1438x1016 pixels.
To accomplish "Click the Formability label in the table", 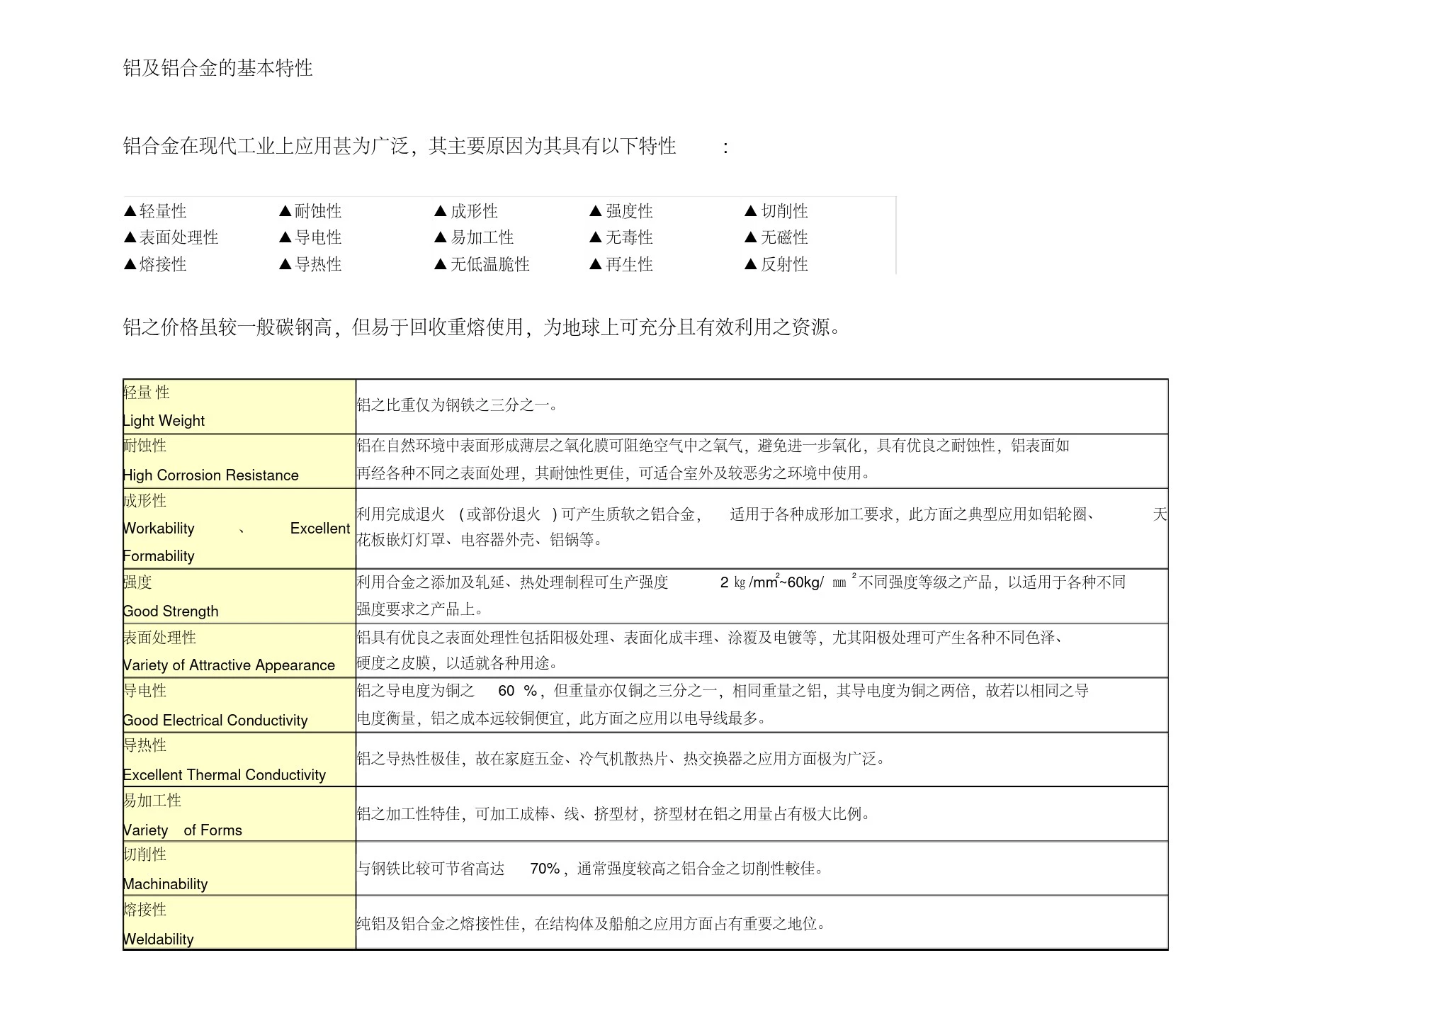I will (159, 556).
